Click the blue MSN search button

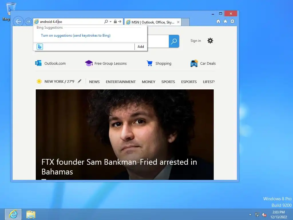(174, 41)
